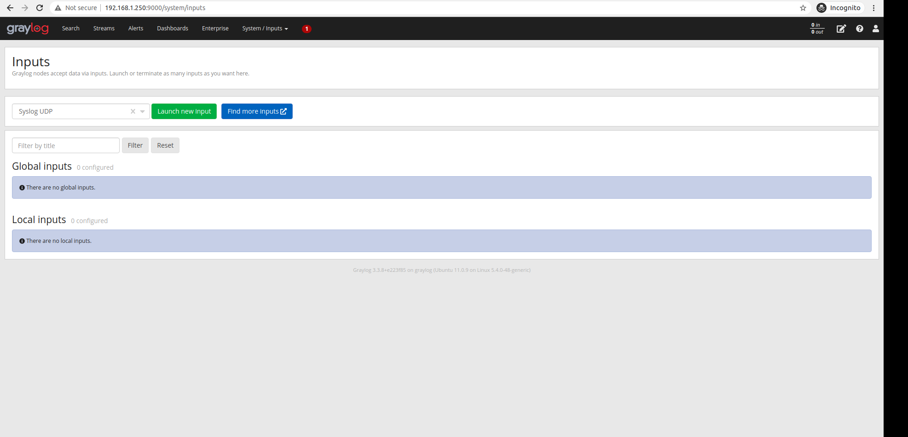Click the Inputs page title
Screen dimensions: 908x437
click(31, 62)
